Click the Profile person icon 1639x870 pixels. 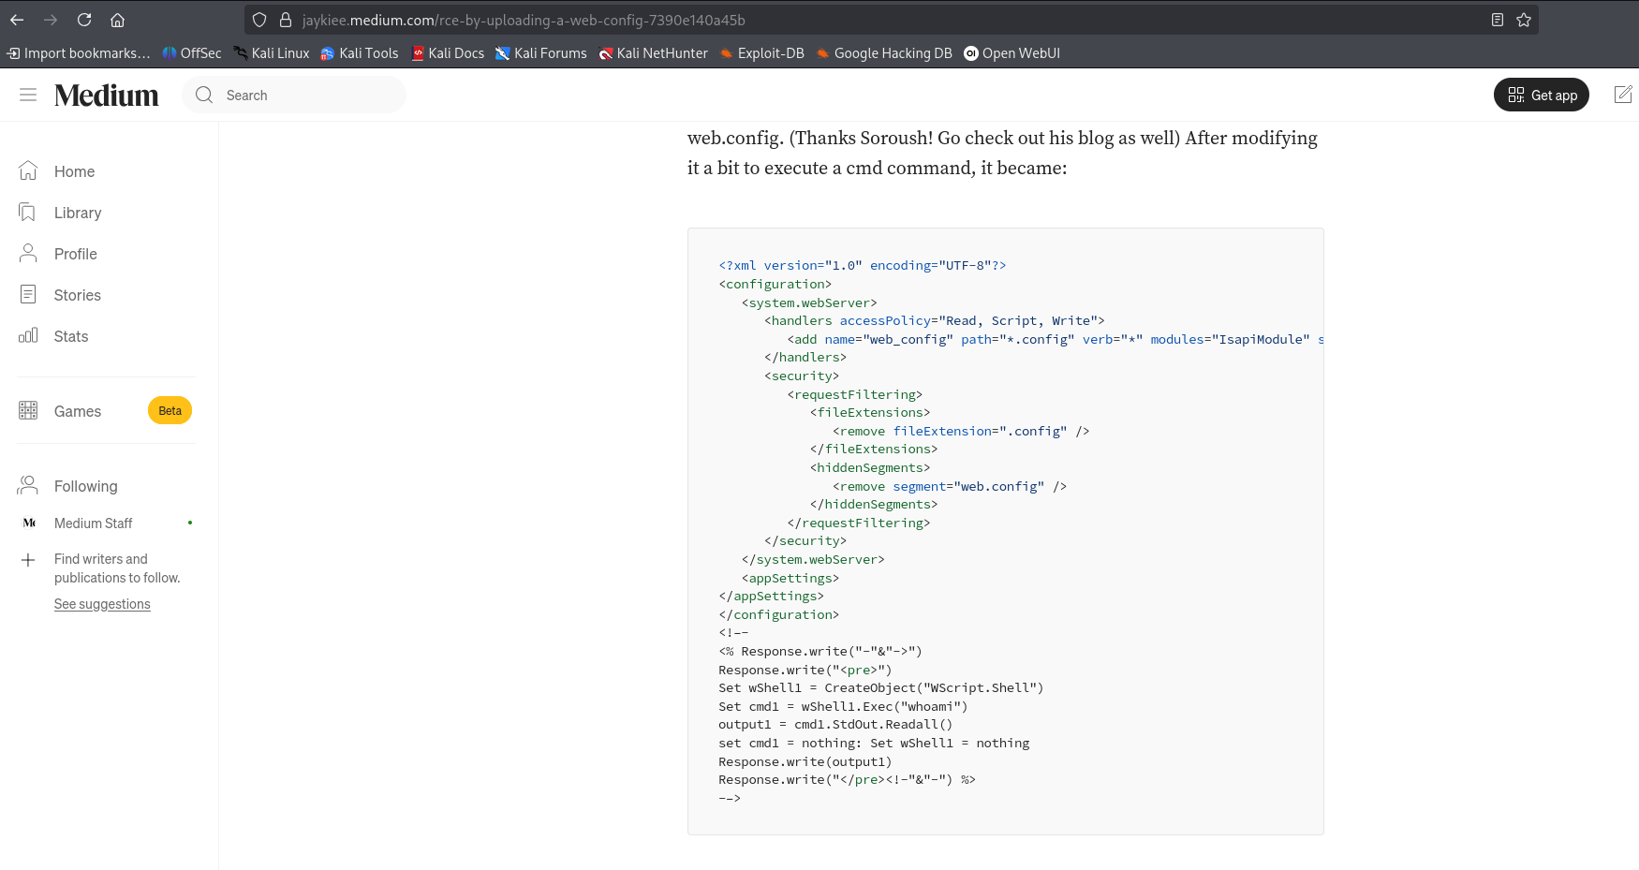coord(28,253)
